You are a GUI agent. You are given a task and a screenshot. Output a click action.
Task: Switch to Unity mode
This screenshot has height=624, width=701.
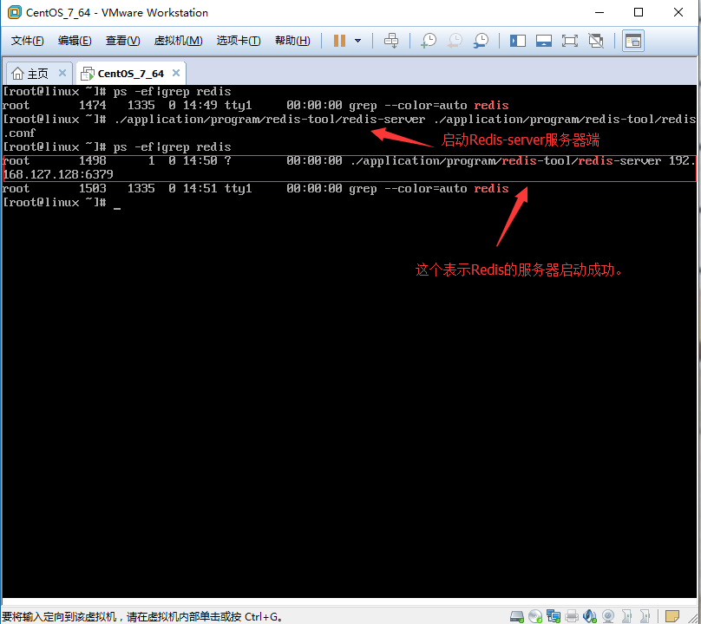596,41
